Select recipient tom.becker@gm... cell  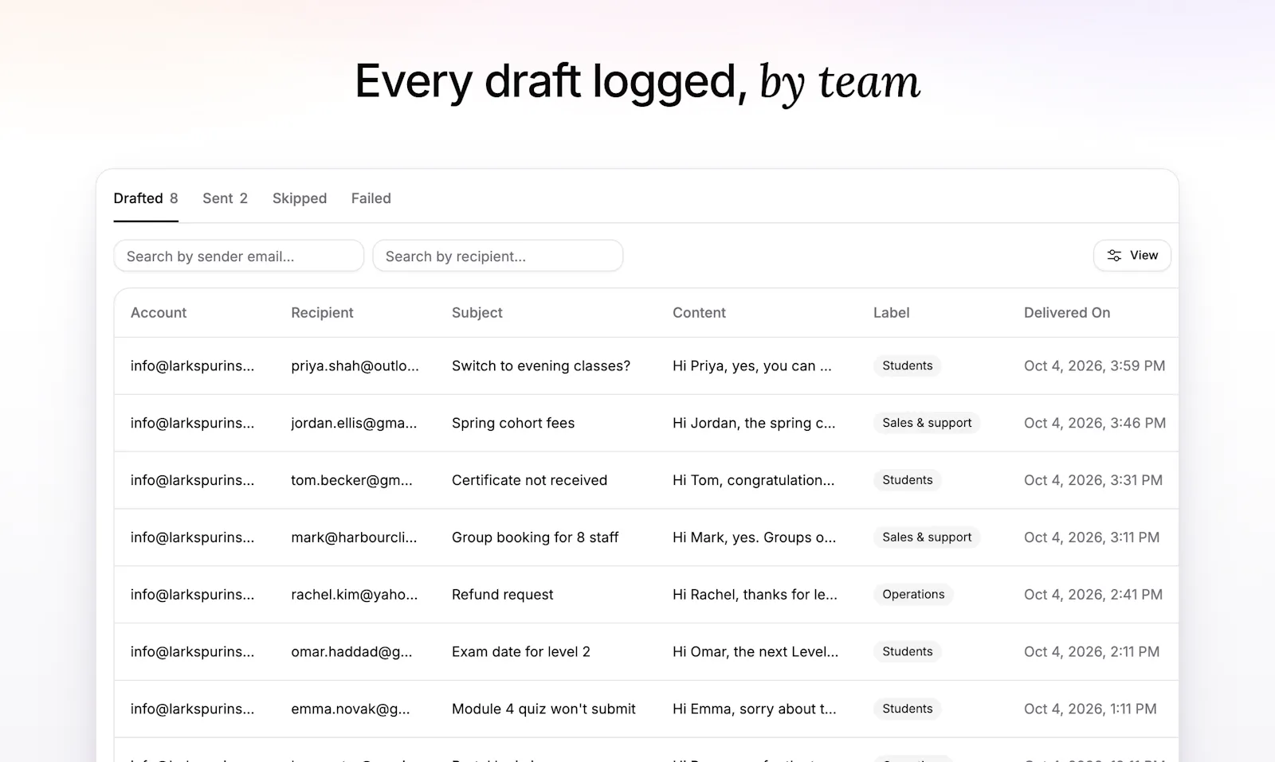[x=351, y=480]
